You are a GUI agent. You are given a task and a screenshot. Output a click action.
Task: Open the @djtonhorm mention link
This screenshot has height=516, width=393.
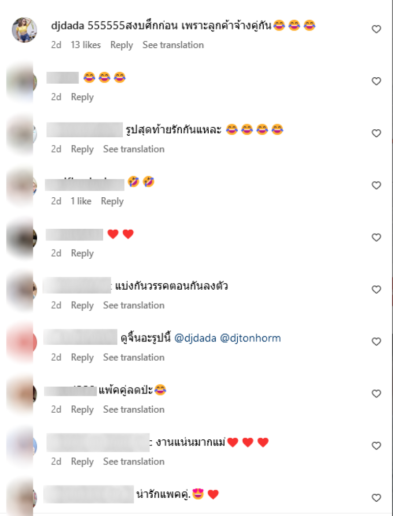click(251, 338)
